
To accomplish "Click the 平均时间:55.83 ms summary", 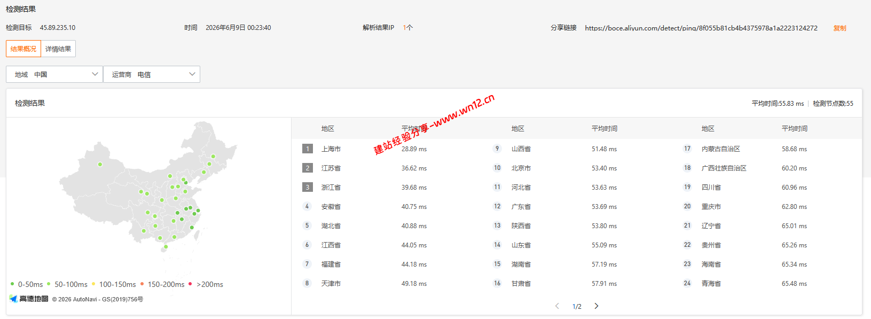I will pos(778,104).
